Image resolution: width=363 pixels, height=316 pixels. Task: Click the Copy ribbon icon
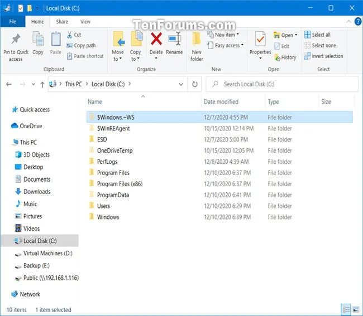point(38,39)
